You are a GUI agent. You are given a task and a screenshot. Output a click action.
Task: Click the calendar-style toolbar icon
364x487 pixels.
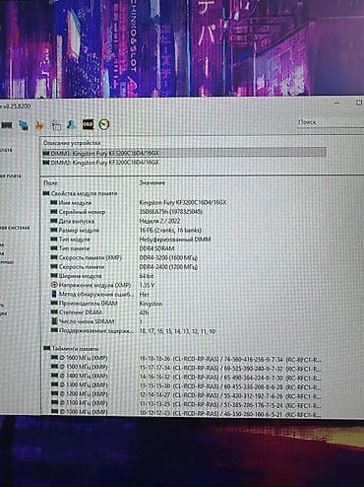tap(56, 125)
